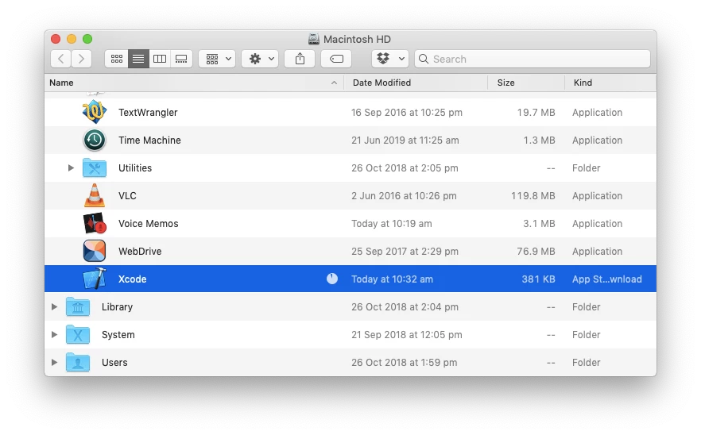Switch to icon view
This screenshot has height=435, width=701.
tap(117, 59)
